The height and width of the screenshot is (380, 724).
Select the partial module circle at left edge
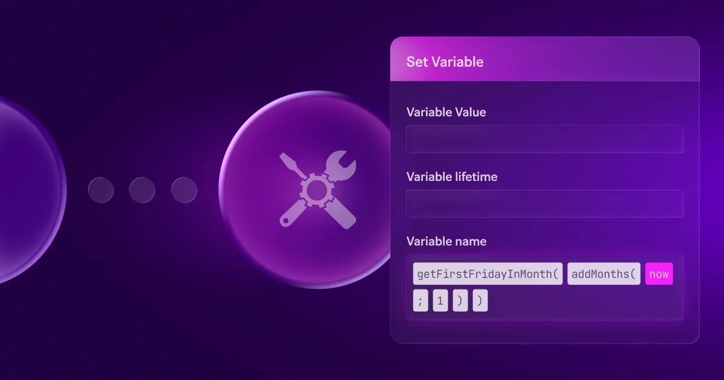pos(30,190)
